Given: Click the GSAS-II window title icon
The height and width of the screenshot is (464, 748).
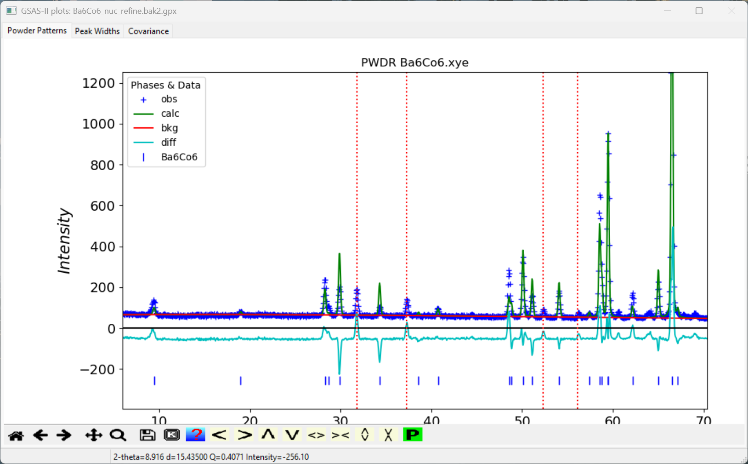Looking at the screenshot, I should (x=11, y=11).
